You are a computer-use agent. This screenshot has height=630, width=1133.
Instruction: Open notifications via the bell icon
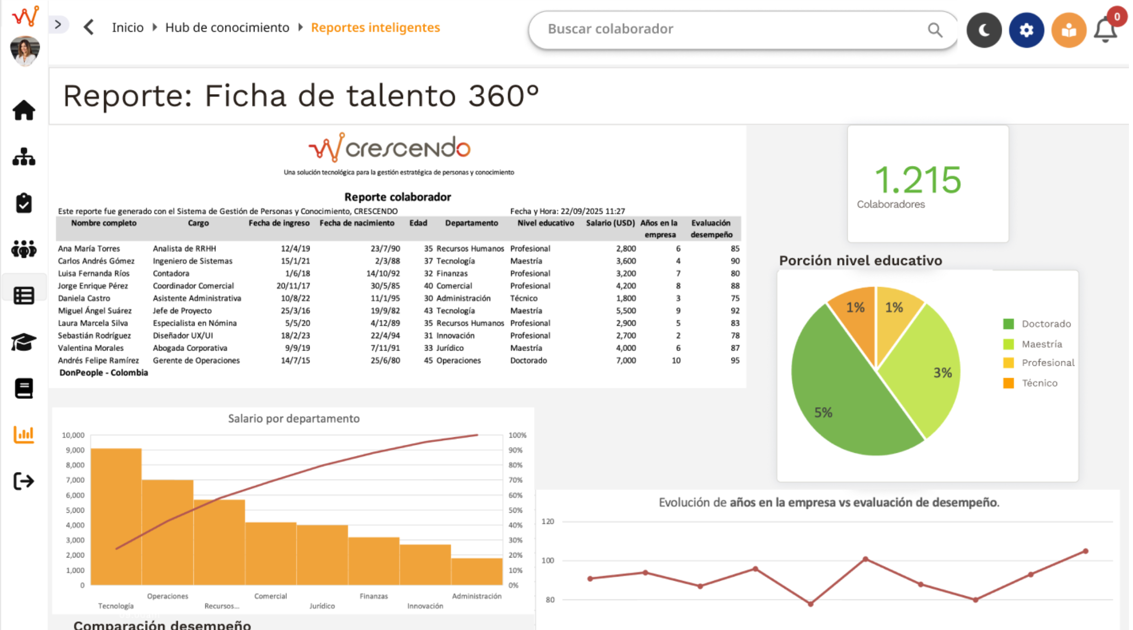coord(1105,31)
